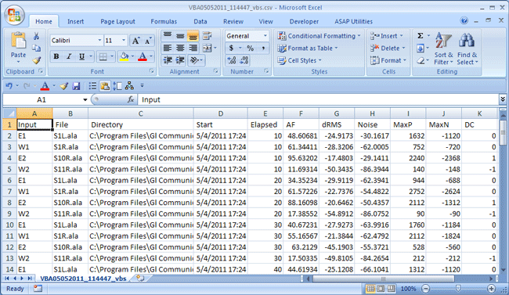Switch to the Page Layout tab
This screenshot has width=509, height=295.
[x=117, y=21]
